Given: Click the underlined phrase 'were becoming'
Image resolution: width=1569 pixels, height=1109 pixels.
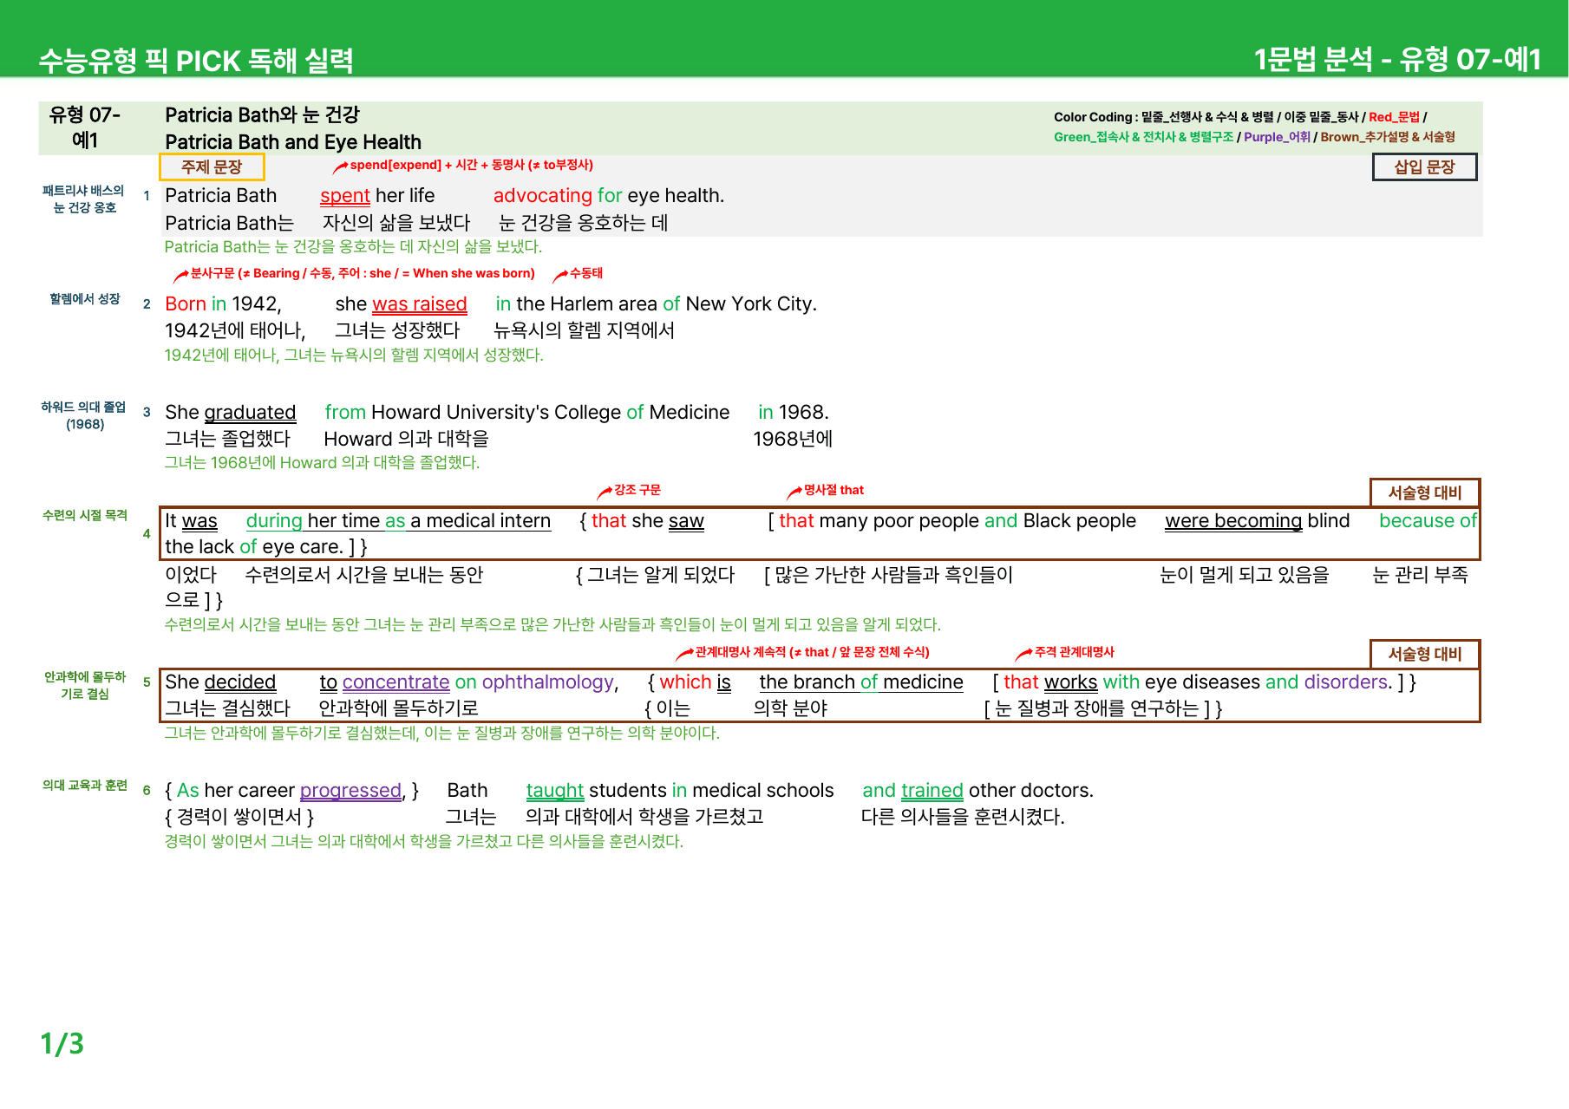Looking at the screenshot, I should tap(1233, 521).
